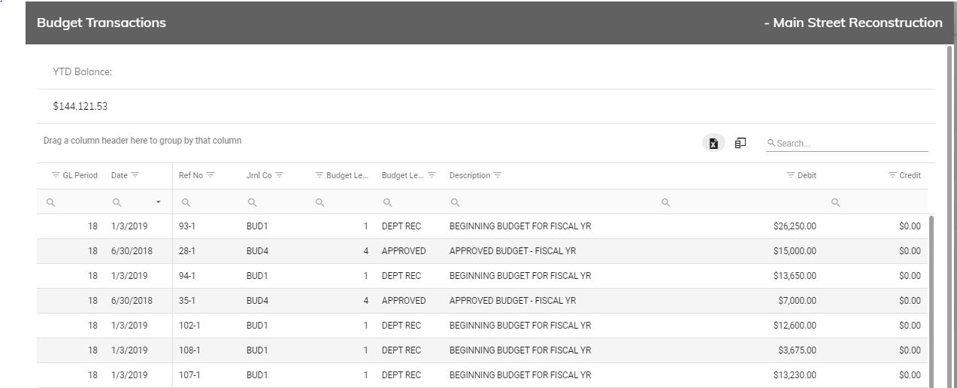Screen dimensions: 957x388
Task: Sort by the Debit column header
Action: tap(807, 175)
